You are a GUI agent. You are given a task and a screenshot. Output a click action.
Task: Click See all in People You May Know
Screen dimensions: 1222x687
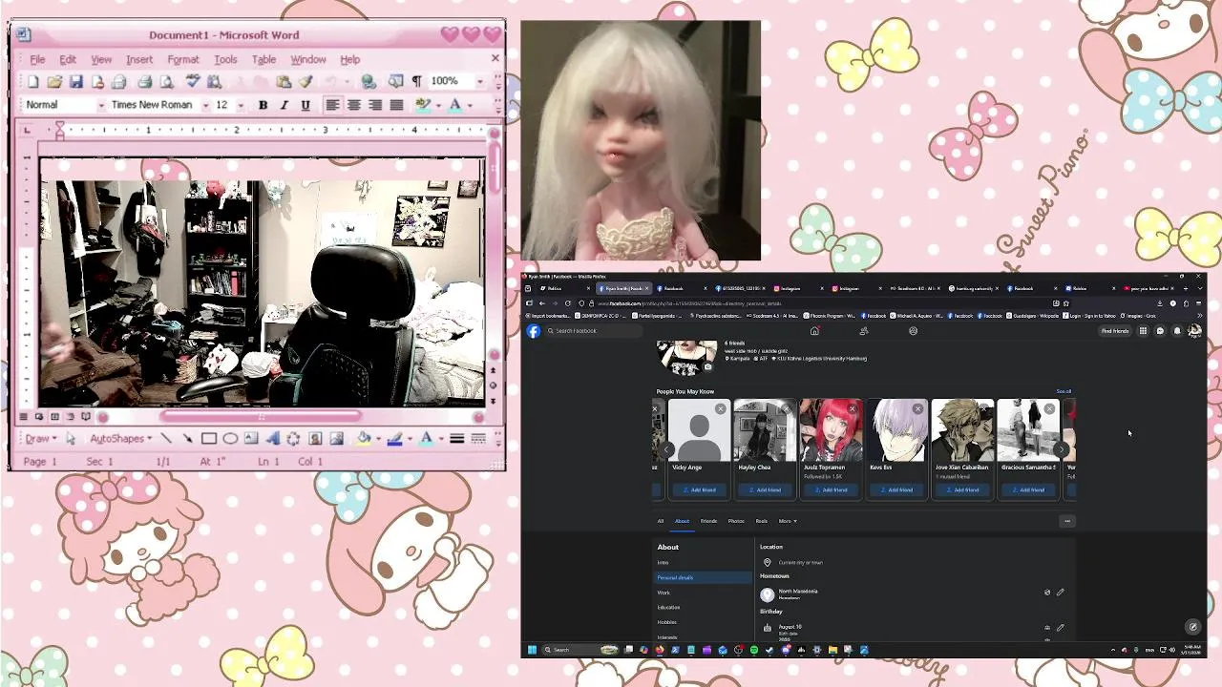(x=1064, y=391)
